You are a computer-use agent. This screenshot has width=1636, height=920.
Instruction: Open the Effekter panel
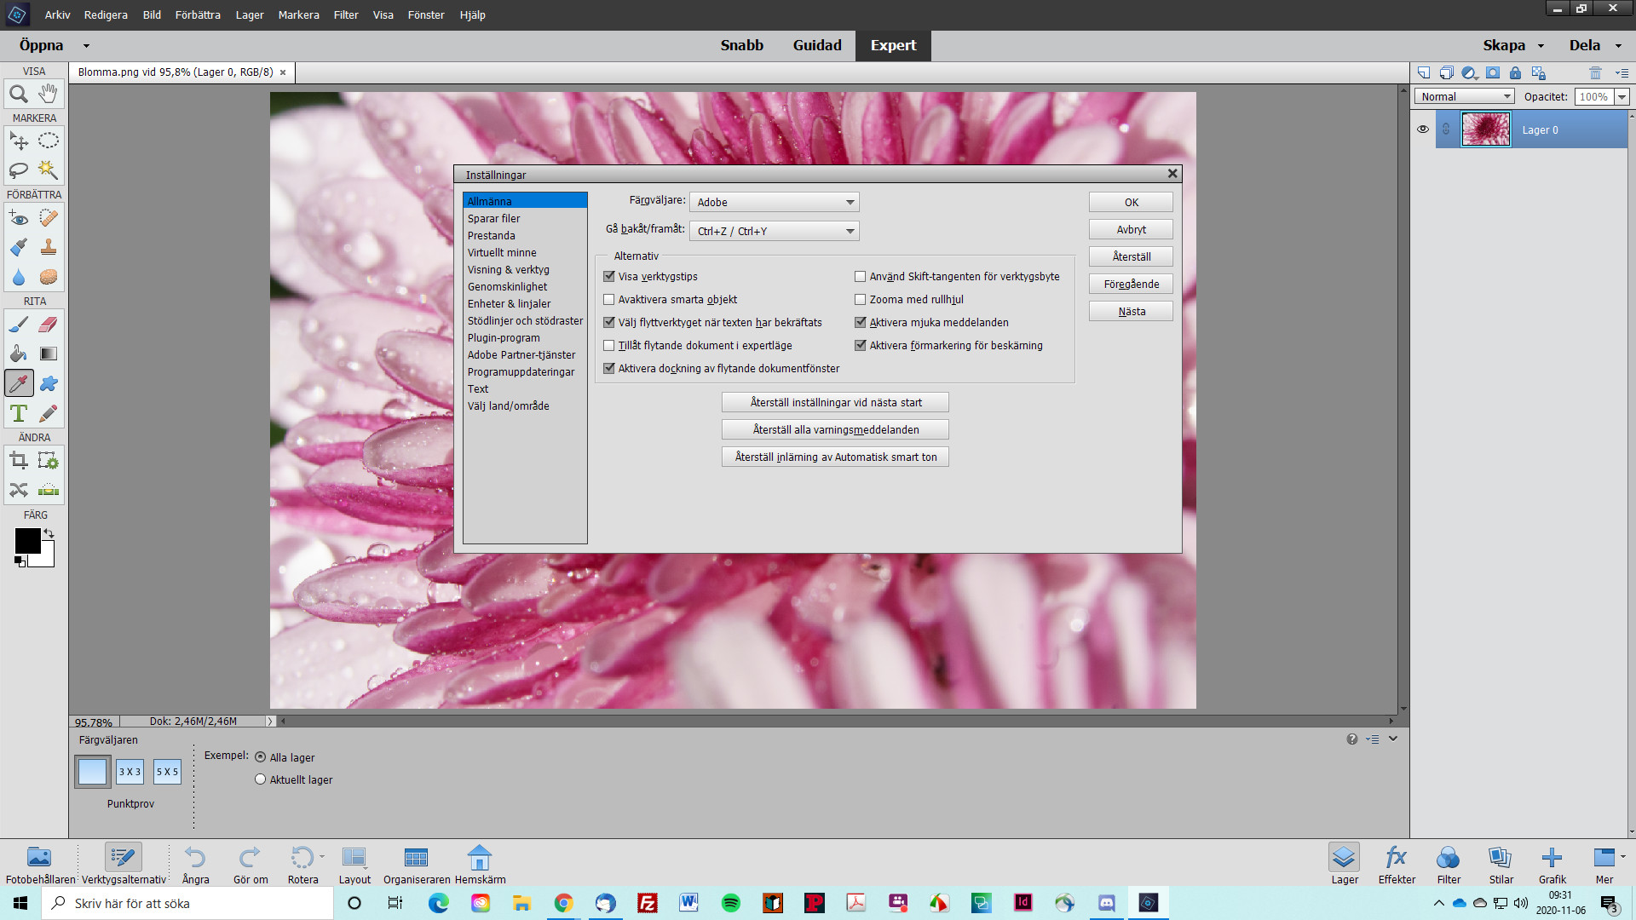pyautogui.click(x=1395, y=860)
